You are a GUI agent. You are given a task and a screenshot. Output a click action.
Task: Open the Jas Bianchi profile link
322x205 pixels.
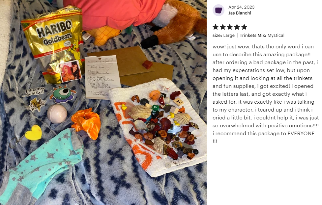point(240,13)
